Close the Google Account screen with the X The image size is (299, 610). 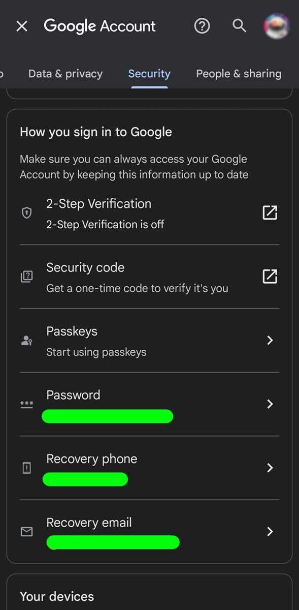click(x=21, y=26)
